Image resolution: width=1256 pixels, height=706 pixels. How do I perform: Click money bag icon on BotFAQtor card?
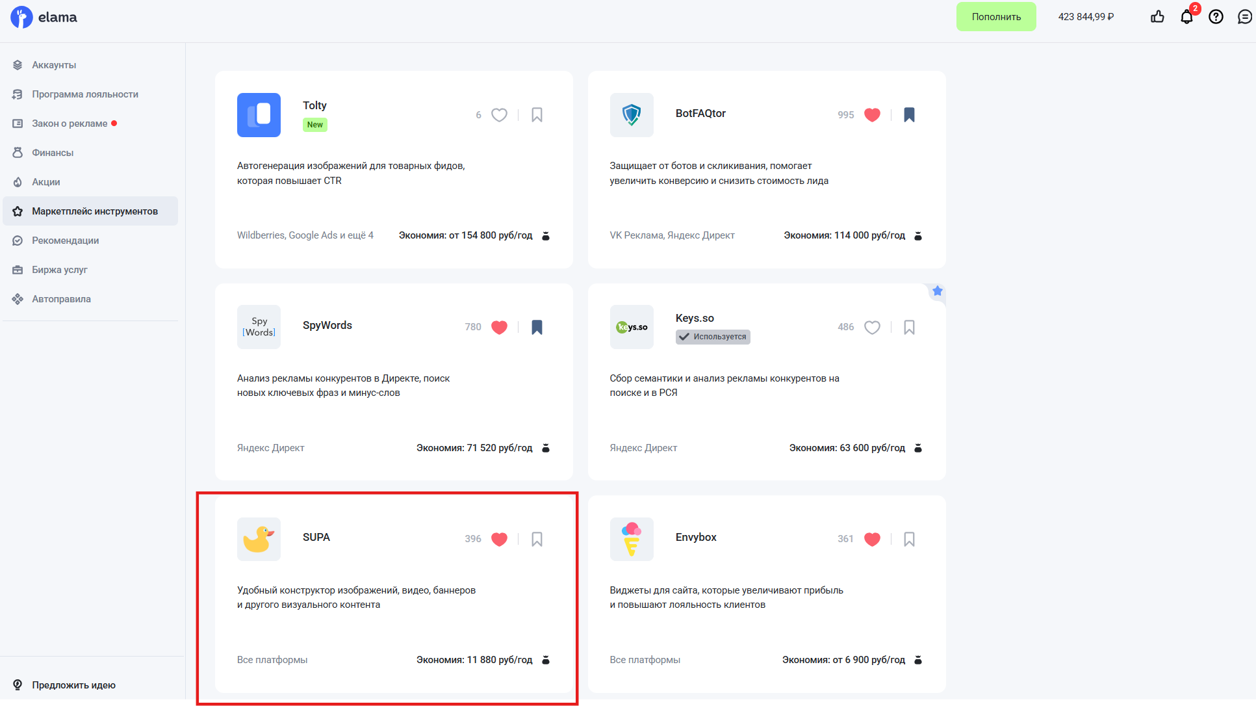pyautogui.click(x=918, y=235)
